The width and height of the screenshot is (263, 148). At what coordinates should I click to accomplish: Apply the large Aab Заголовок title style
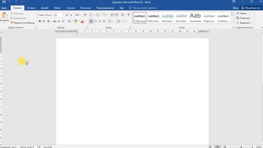tap(196, 18)
